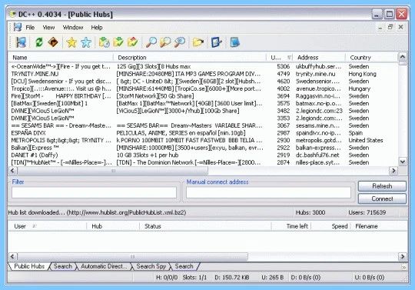Open the View menu
The width and height of the screenshot is (415, 290).
[x=48, y=28]
